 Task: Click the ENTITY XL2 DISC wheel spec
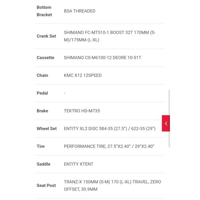pyautogui.click(x=110, y=128)
